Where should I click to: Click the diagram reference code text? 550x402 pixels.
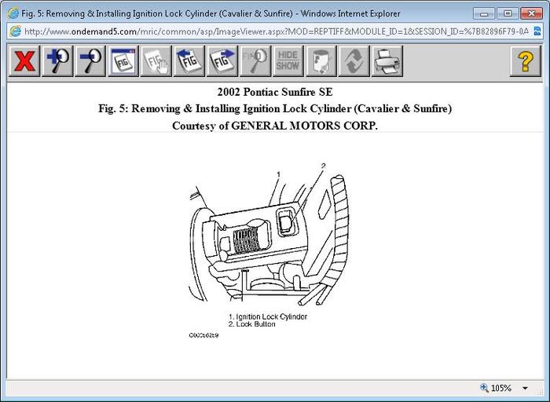(x=203, y=335)
